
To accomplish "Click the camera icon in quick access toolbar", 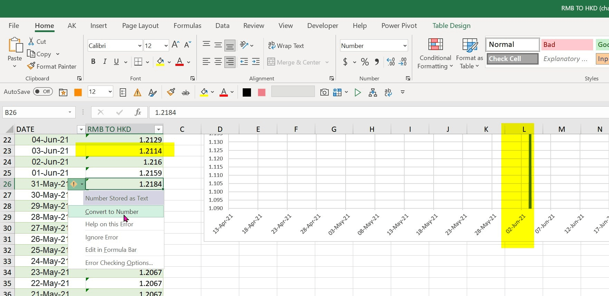I will [x=324, y=92].
